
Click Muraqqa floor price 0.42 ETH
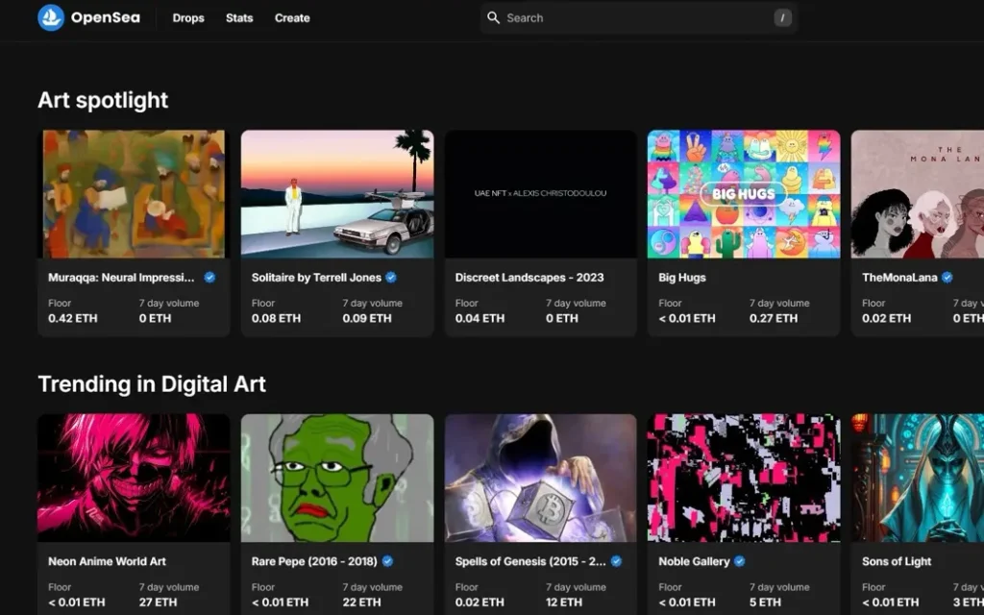[x=73, y=318]
